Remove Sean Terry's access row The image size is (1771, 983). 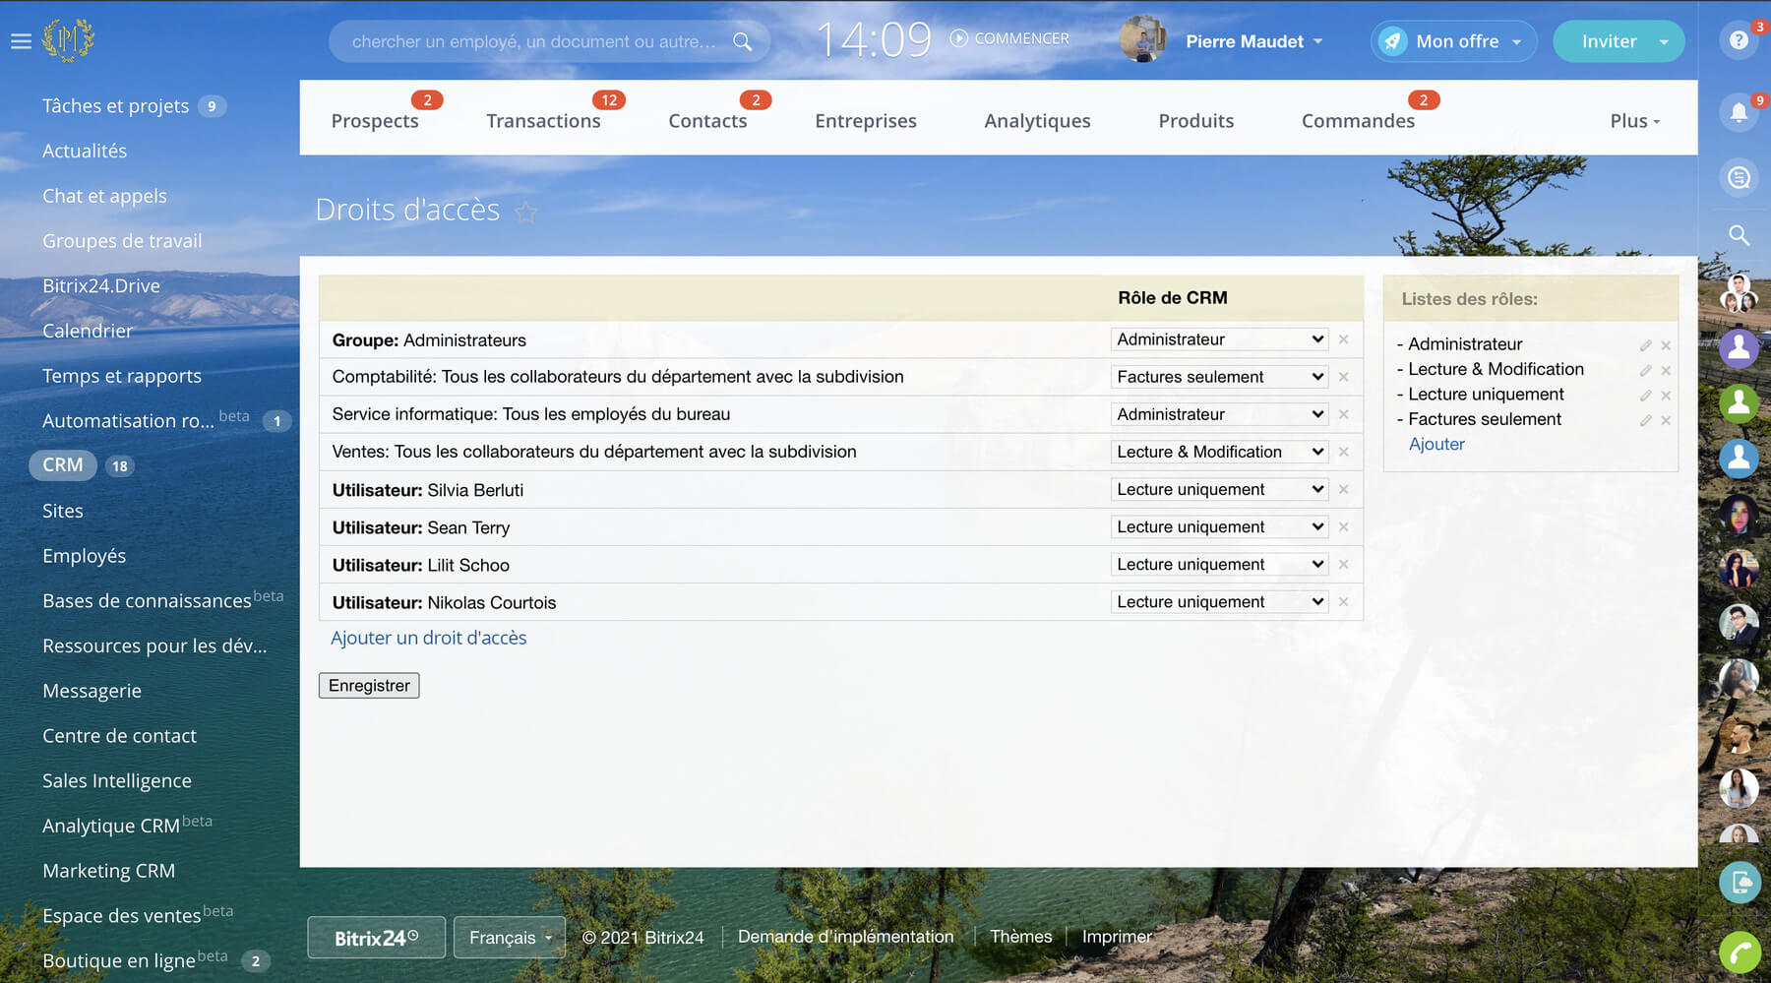click(x=1343, y=527)
